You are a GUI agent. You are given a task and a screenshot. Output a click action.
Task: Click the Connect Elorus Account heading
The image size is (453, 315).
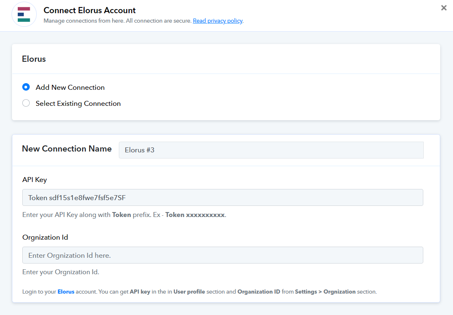pyautogui.click(x=90, y=10)
